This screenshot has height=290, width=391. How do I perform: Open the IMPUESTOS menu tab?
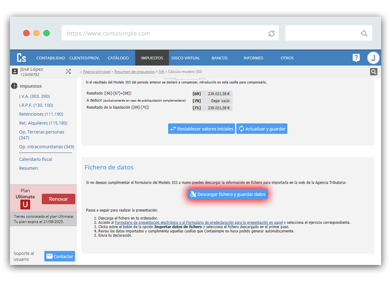point(152,58)
